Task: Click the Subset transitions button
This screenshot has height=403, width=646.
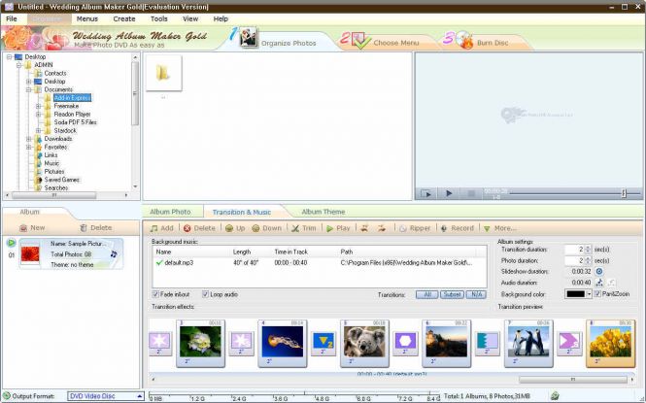Action: pyautogui.click(x=452, y=294)
